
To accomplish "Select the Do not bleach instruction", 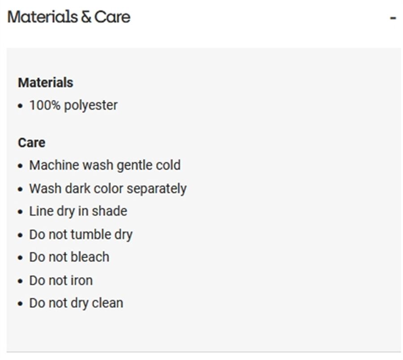I will pyautogui.click(x=69, y=257).
